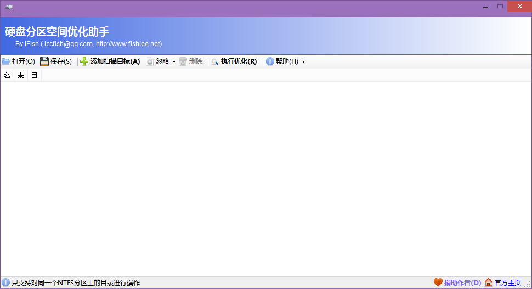The height and width of the screenshot is (289, 532).
Task: Sort by the 目 column header
Action: pos(34,75)
